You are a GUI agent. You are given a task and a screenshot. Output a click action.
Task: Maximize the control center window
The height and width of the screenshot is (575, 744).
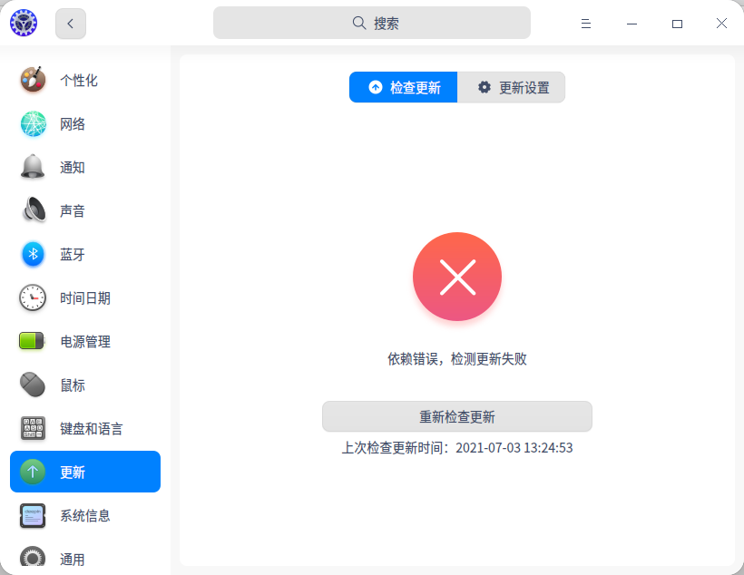pos(677,24)
